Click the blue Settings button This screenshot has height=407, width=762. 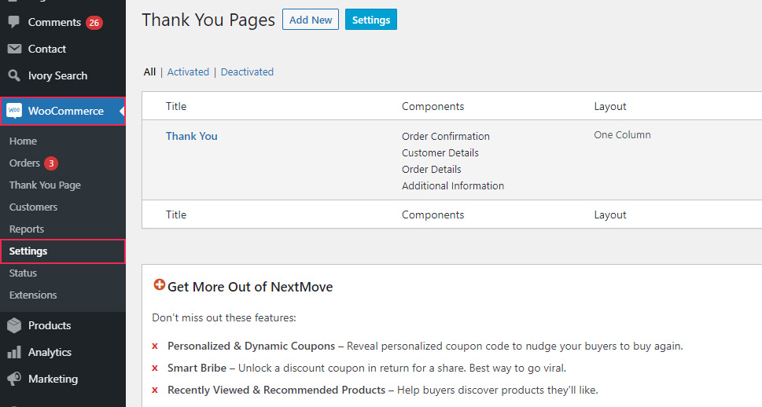371,20
